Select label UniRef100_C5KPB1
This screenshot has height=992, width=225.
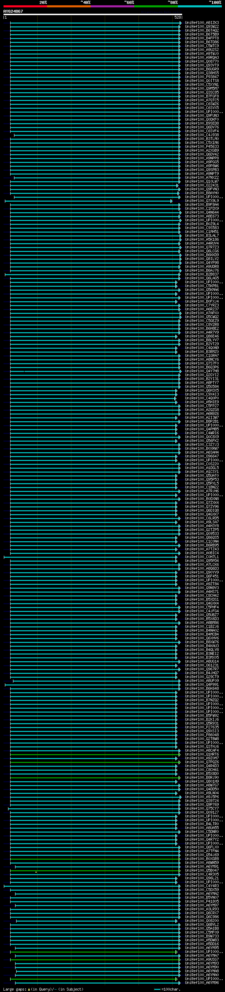202,286
